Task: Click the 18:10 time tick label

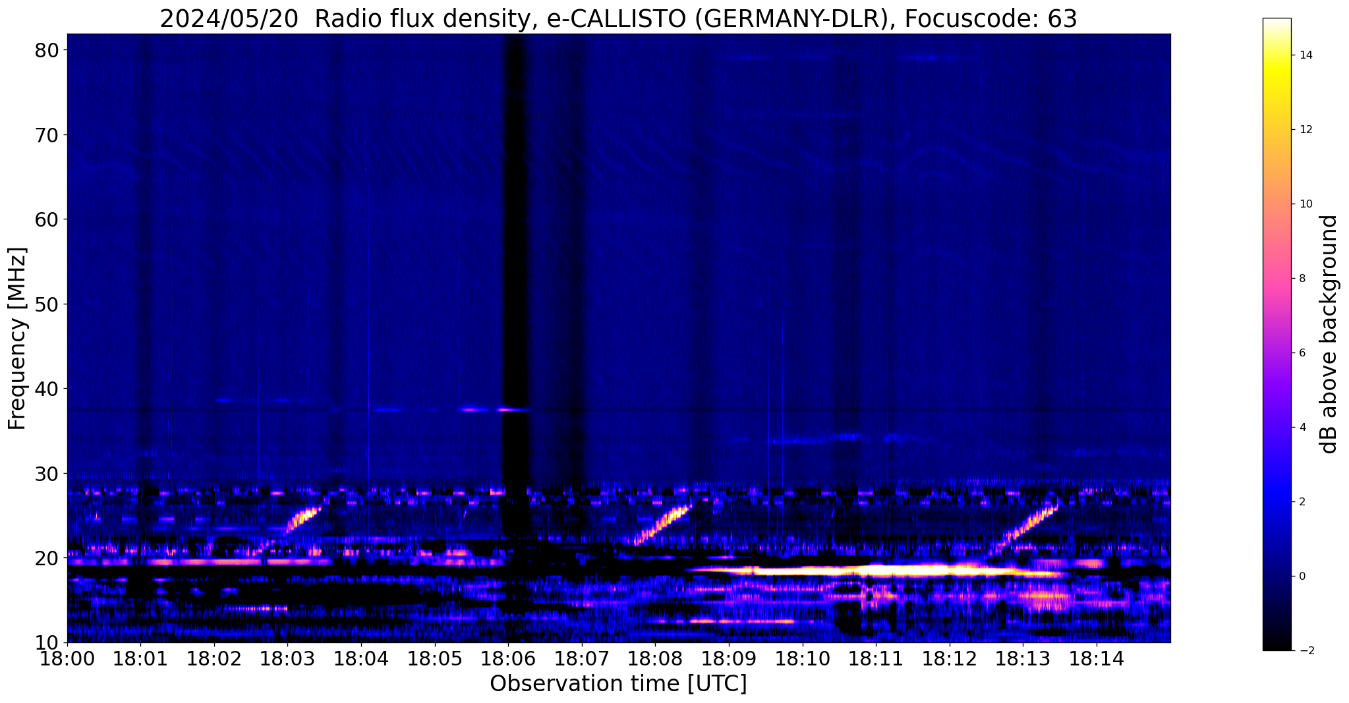Action: (x=803, y=658)
